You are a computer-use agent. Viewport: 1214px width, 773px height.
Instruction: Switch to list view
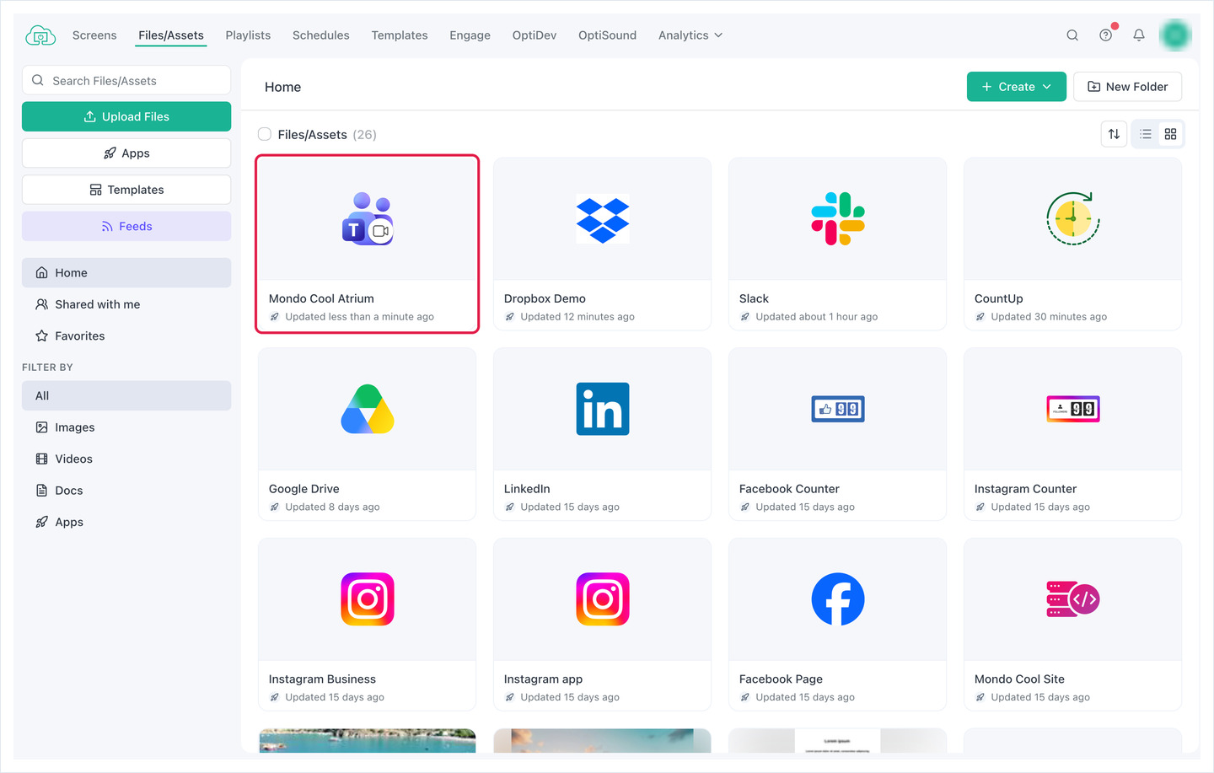pyautogui.click(x=1146, y=134)
